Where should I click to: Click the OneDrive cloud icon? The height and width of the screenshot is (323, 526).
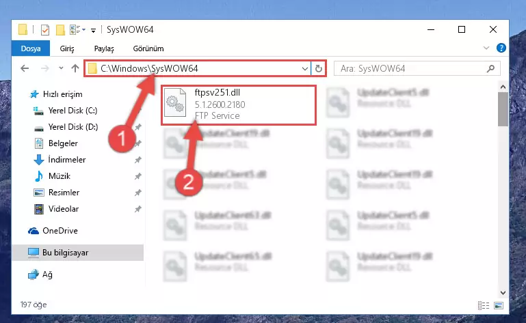point(34,231)
